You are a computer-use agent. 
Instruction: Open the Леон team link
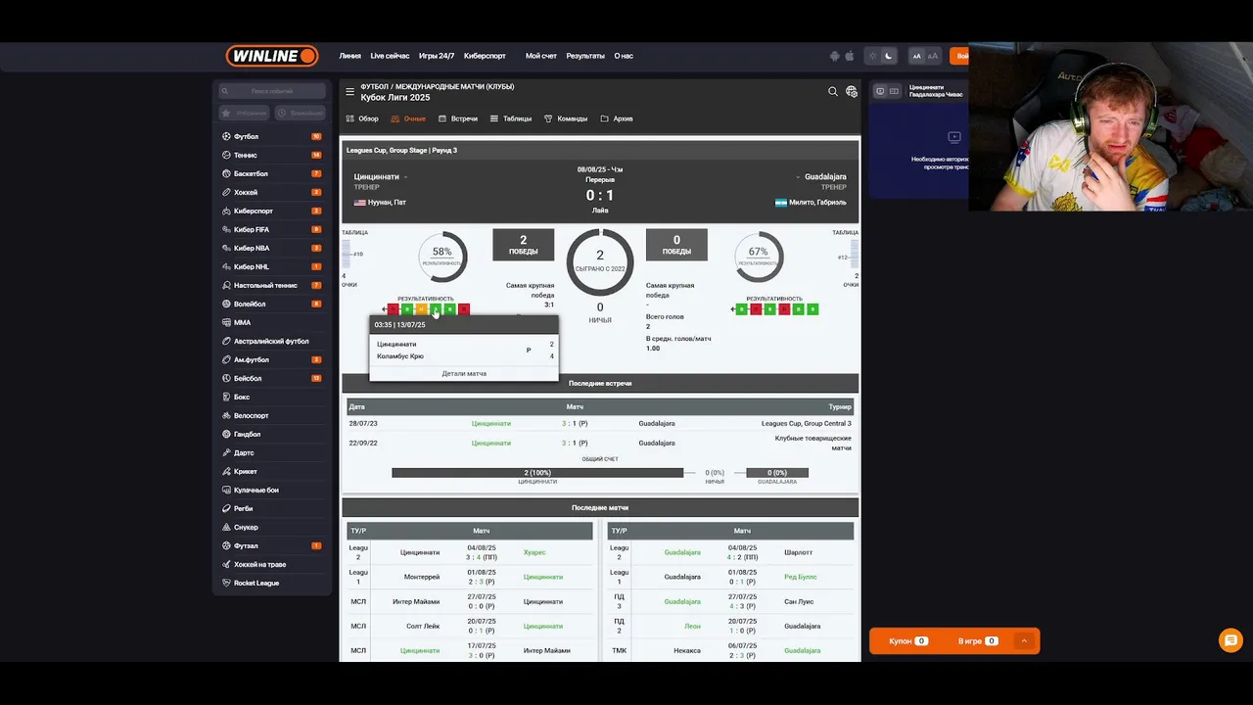[693, 626]
